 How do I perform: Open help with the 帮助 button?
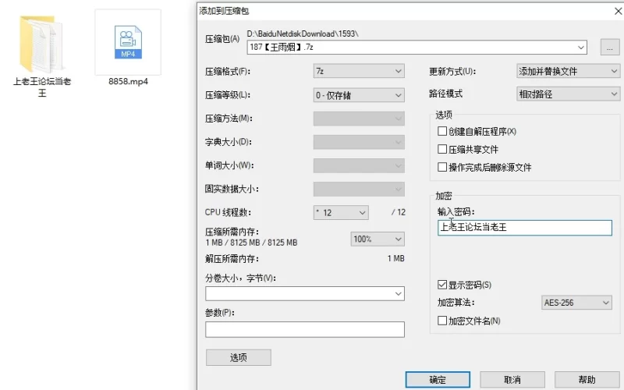(x=587, y=380)
